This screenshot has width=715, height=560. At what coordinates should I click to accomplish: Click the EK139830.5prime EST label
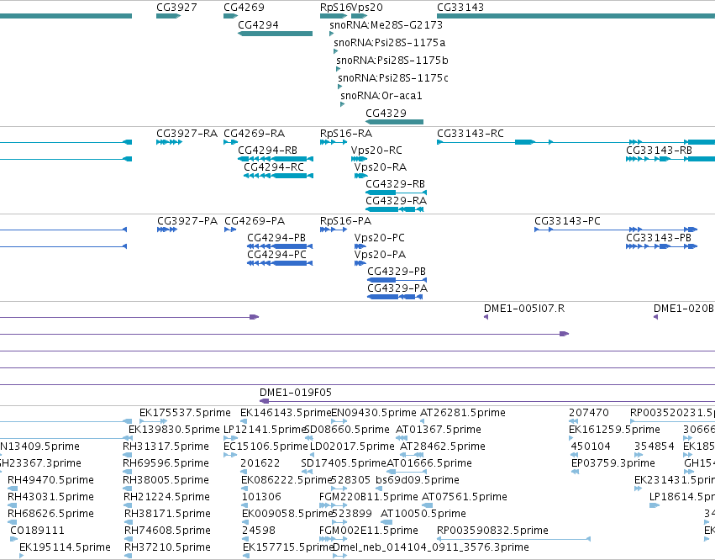click(174, 430)
